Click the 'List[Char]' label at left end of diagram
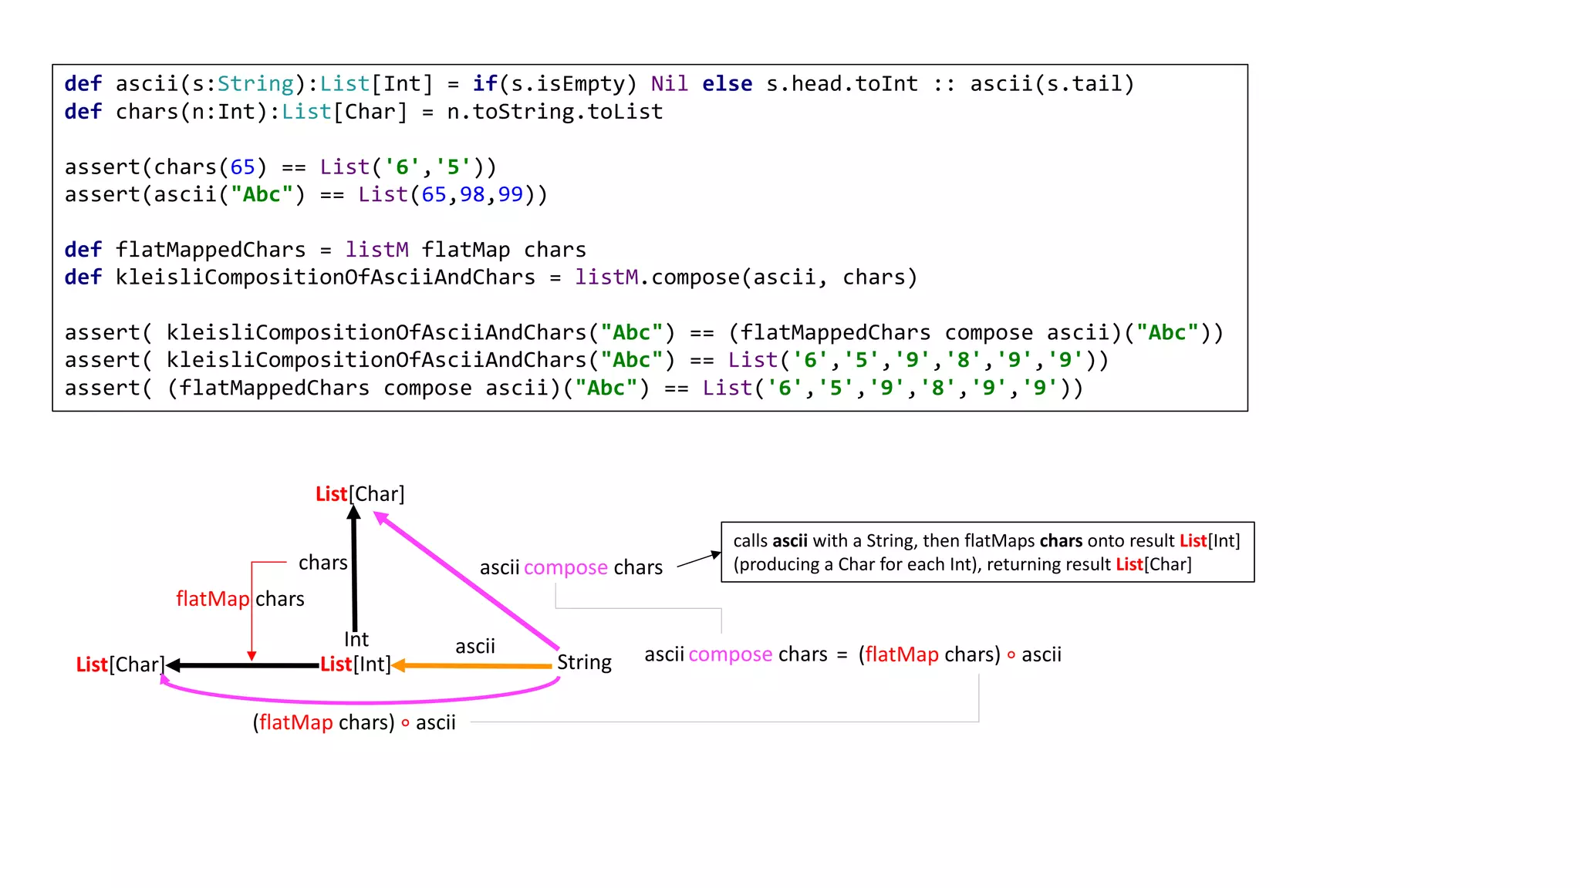This screenshot has width=1580, height=888. pos(120,664)
